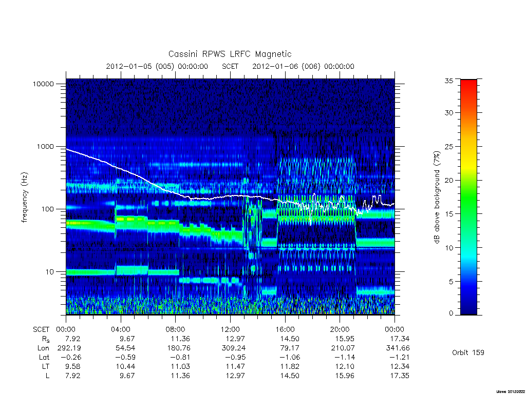Image resolution: width=526 pixels, height=394 pixels.
Task: Click the Lat value '-1.06'
Action: click(290, 357)
